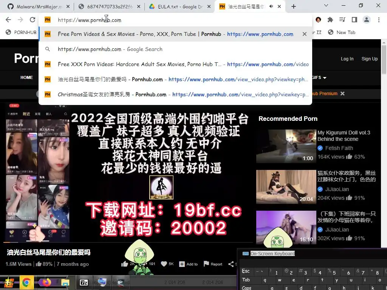Screen dimensions: 387x290
Task: Choose the Google Search suggestion in the dropdown
Action: tap(175, 49)
